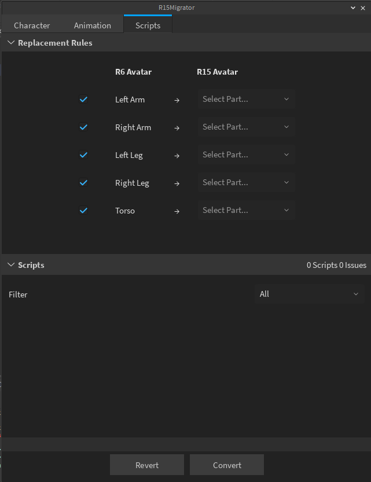
Task: Switch to the Character tab
Action: [x=32, y=25]
